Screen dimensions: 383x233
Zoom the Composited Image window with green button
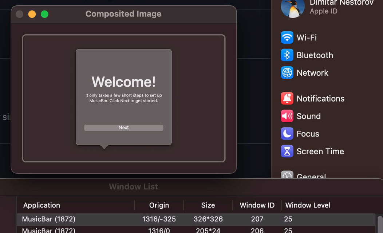click(44, 14)
